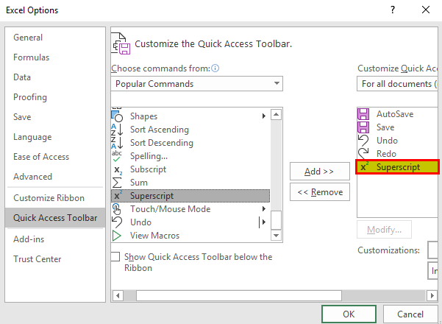Image resolution: width=442 pixels, height=324 pixels.
Task: Click the AutoSave icon in right list
Action: tap(363, 114)
